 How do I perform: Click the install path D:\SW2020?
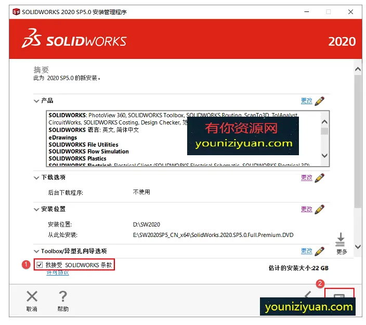(x=147, y=224)
